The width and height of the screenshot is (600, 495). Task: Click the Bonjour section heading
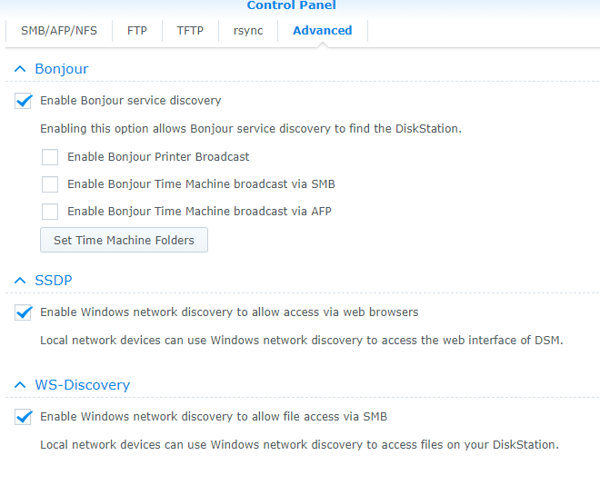coord(62,69)
